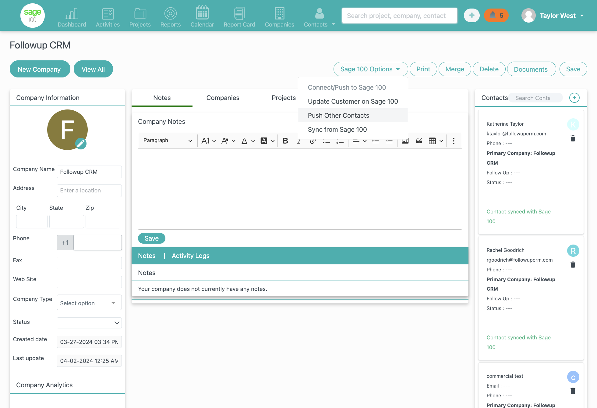Click the Sage 100 logo
The width and height of the screenshot is (597, 408).
coord(33,16)
